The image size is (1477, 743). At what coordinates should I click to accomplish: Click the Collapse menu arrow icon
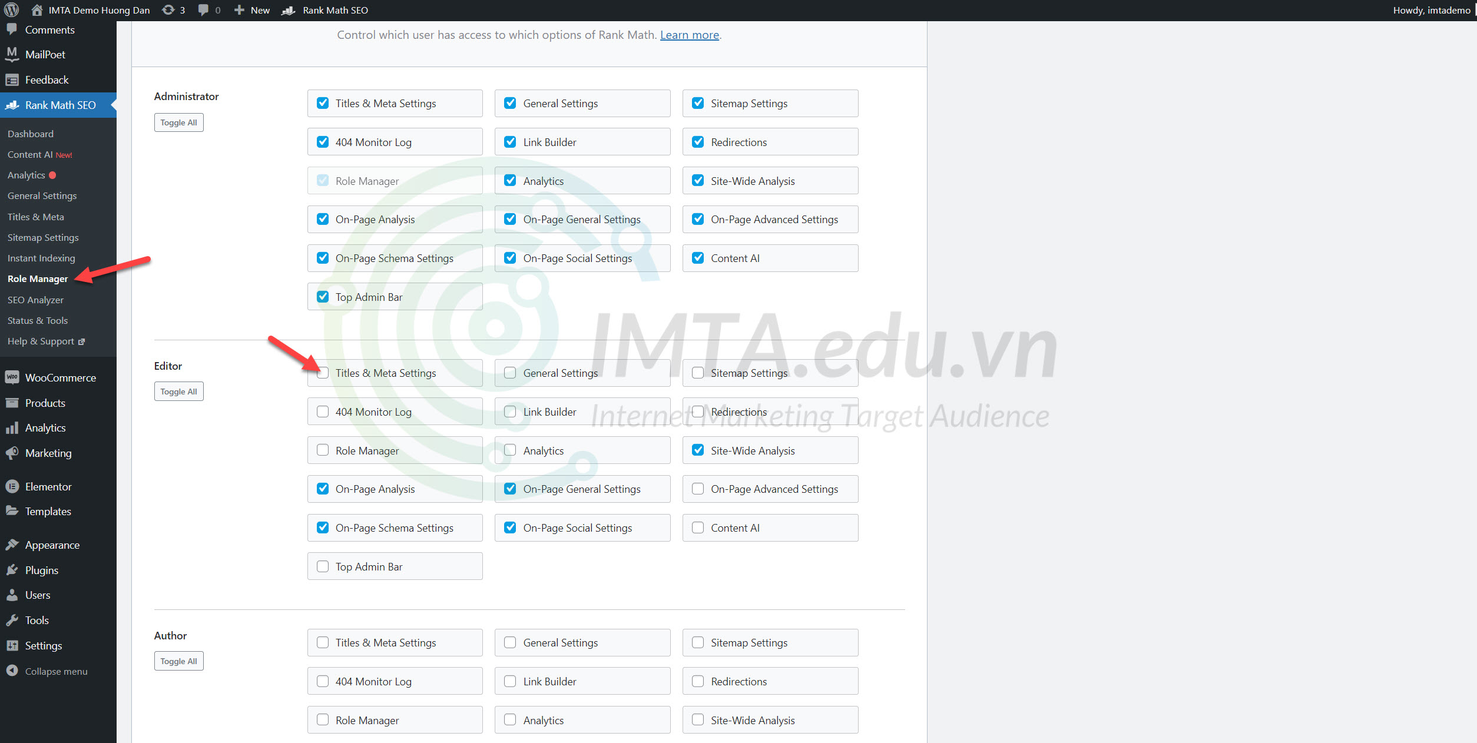[x=12, y=671]
